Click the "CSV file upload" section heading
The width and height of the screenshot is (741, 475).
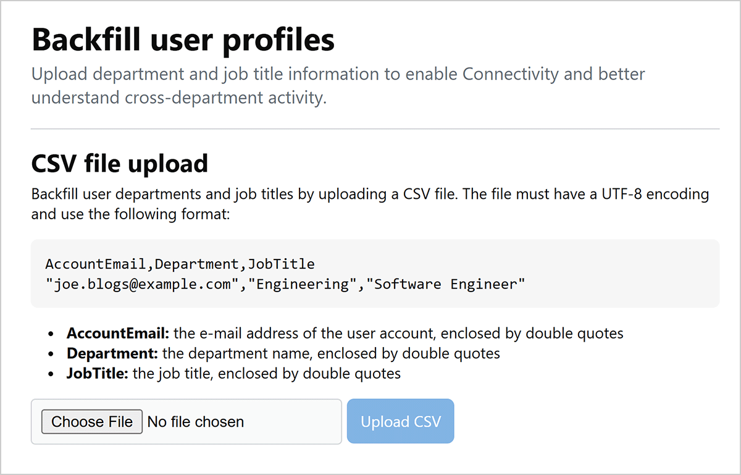coord(119,164)
